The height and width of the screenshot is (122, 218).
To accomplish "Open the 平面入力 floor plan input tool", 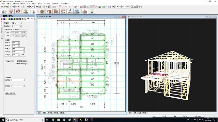I will click(x=4, y=11).
